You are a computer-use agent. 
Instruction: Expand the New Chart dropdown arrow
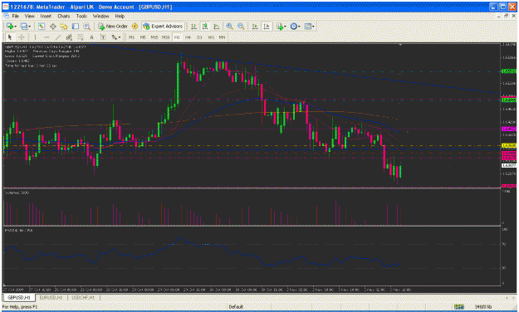click(x=16, y=26)
